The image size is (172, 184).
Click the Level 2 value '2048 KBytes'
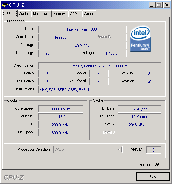(x=139, y=125)
